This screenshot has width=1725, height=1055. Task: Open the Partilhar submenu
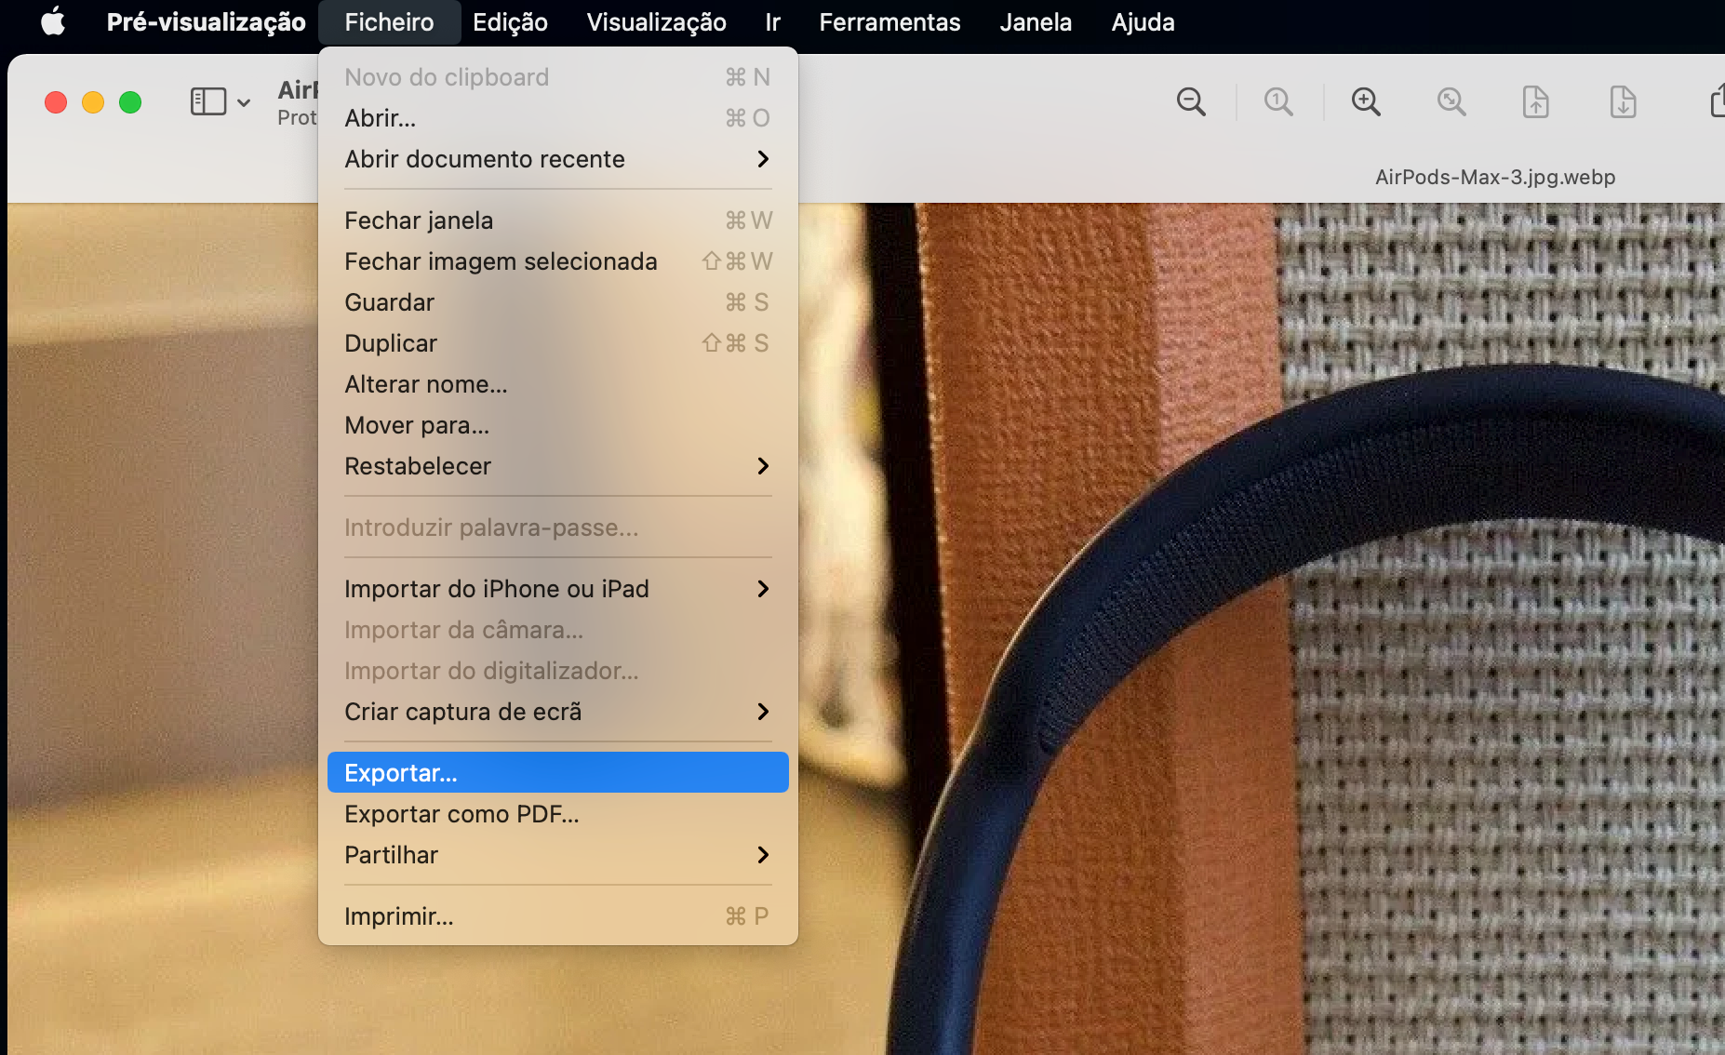coord(556,855)
